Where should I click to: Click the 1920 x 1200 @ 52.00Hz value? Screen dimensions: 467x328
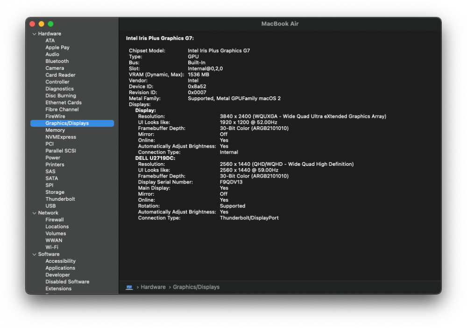[248, 122]
